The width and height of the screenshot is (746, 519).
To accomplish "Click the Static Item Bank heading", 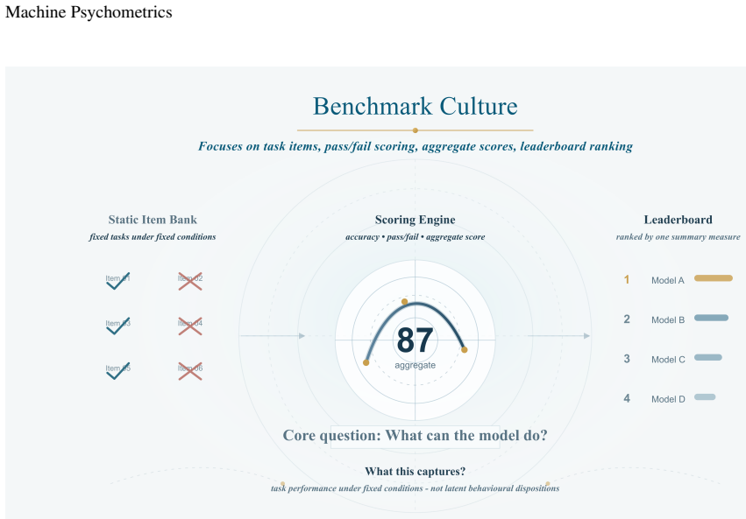I will pos(153,220).
